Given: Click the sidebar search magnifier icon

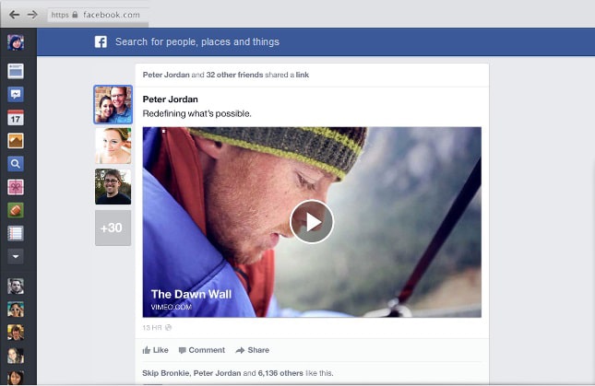Looking at the screenshot, I should click(x=16, y=164).
